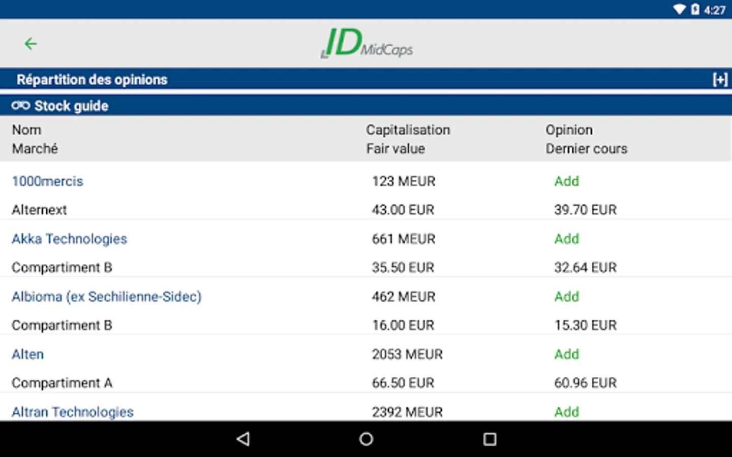The image size is (732, 457).
Task: Tap Add opinion for 1000mercis
Action: pyautogui.click(x=567, y=181)
